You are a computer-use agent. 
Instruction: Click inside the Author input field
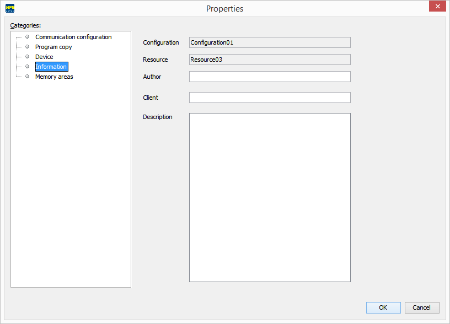tap(270, 76)
